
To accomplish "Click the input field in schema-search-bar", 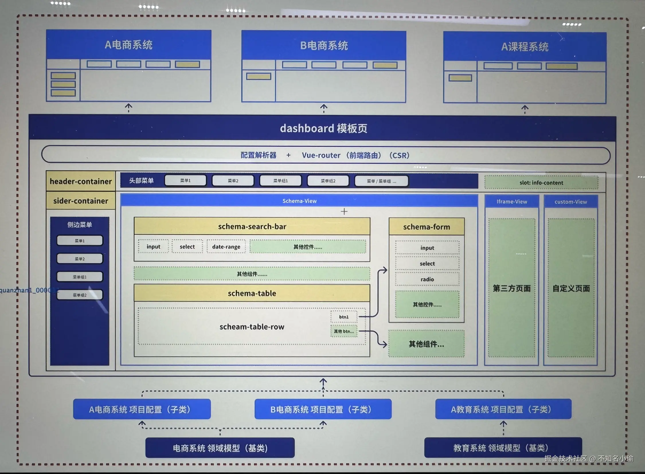I will pyautogui.click(x=153, y=247).
